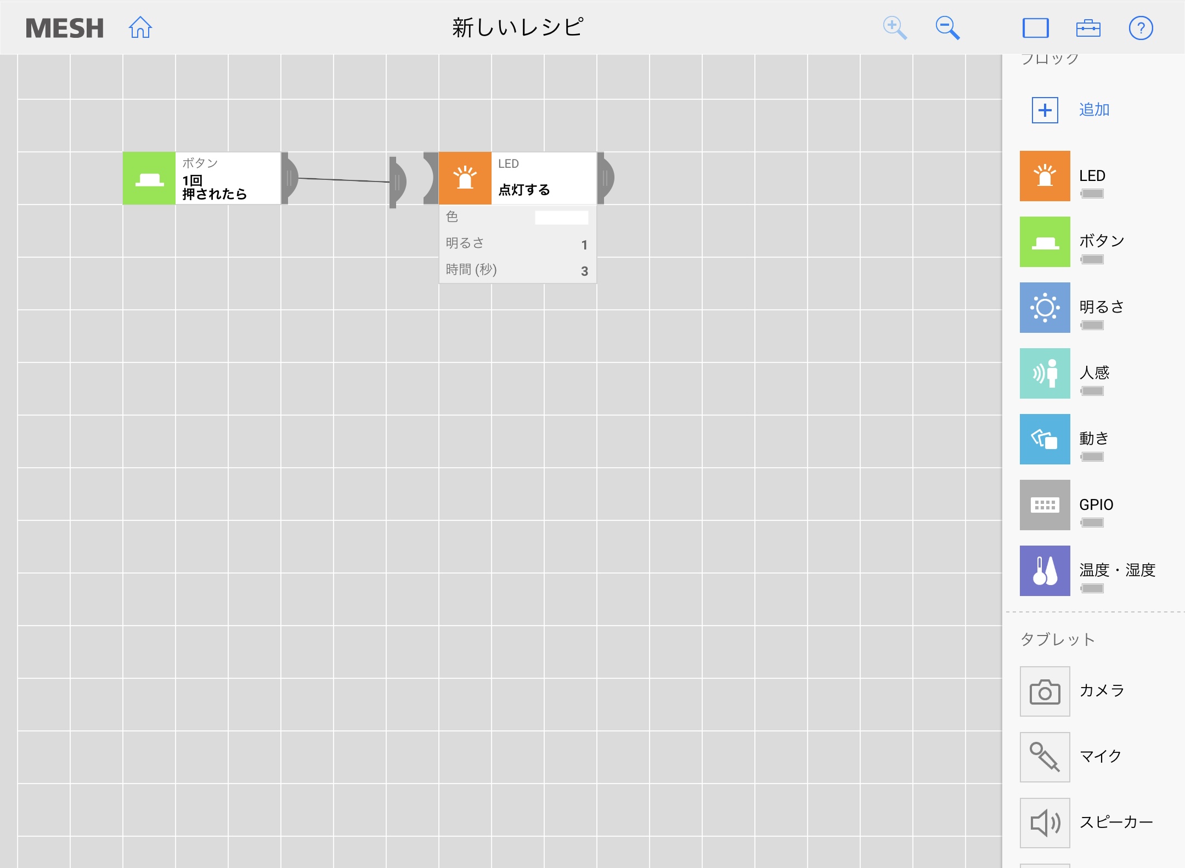
Task: Pick the マイク microphone block
Action: click(x=1045, y=757)
